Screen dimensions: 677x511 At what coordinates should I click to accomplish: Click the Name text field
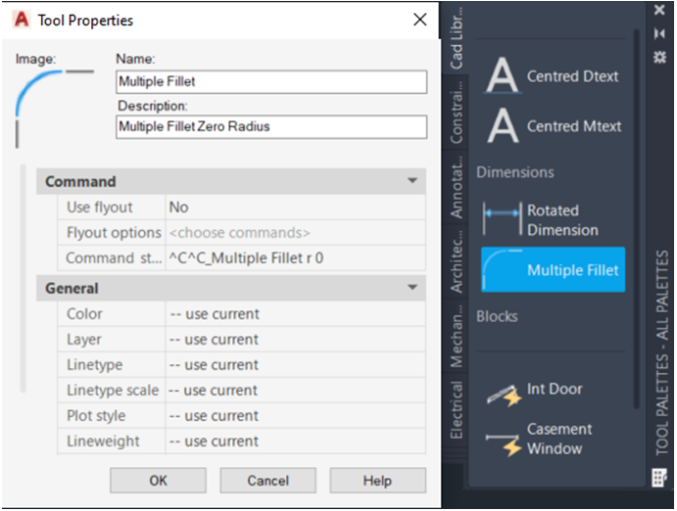271,82
